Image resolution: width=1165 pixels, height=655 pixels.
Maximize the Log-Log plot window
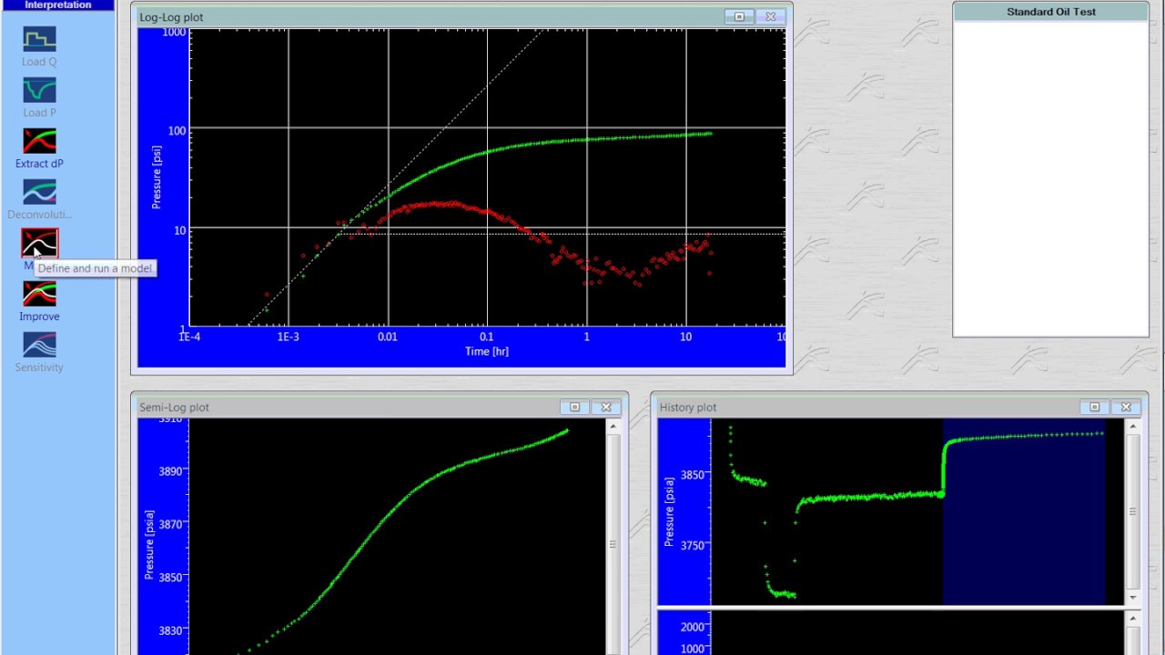(739, 16)
